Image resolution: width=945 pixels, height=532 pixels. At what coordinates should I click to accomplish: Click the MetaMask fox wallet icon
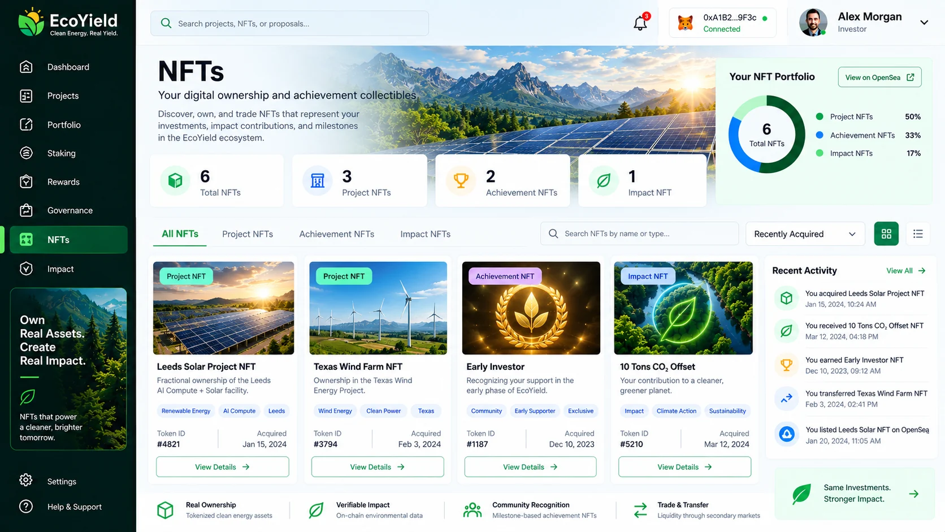click(x=686, y=23)
